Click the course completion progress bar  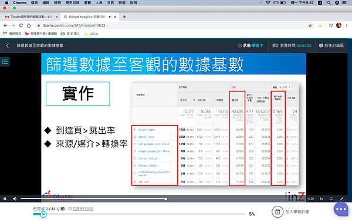[x=138, y=214]
